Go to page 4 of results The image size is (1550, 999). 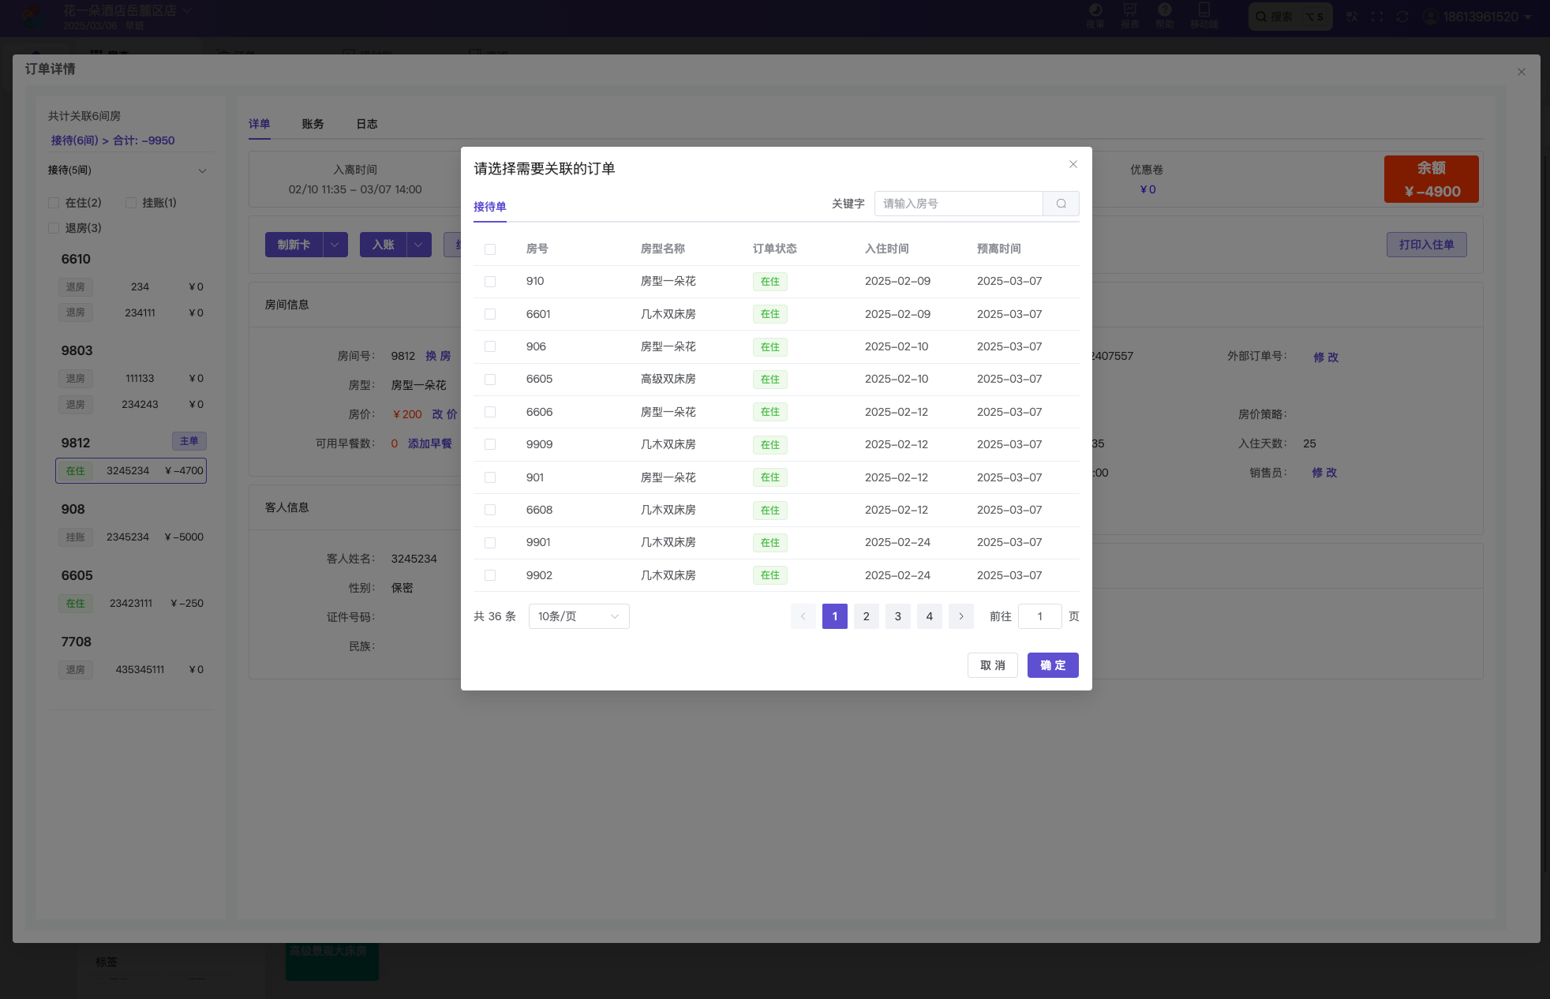pos(929,616)
